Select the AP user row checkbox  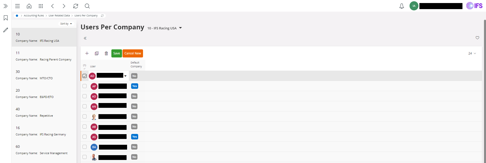point(85,86)
